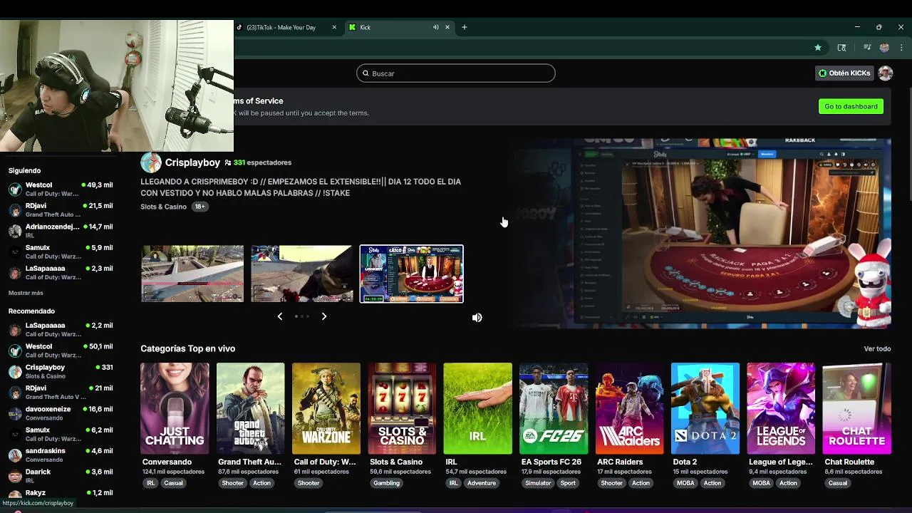912x513 pixels.
Task: Open Grand Theft Auto category card
Action: click(250, 408)
